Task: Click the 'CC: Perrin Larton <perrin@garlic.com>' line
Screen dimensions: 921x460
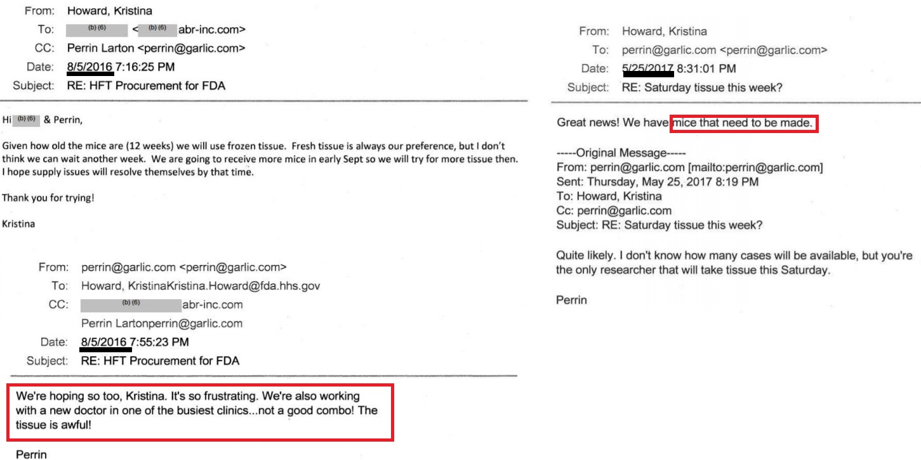Action: (140, 48)
